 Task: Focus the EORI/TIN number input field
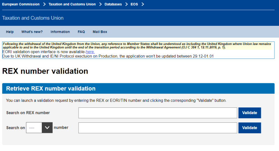coord(158,128)
